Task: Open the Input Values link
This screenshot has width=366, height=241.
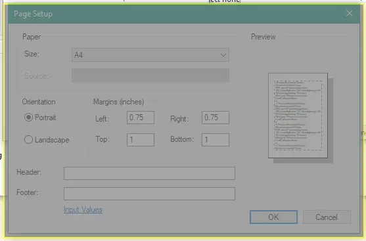Action: [x=83, y=209]
